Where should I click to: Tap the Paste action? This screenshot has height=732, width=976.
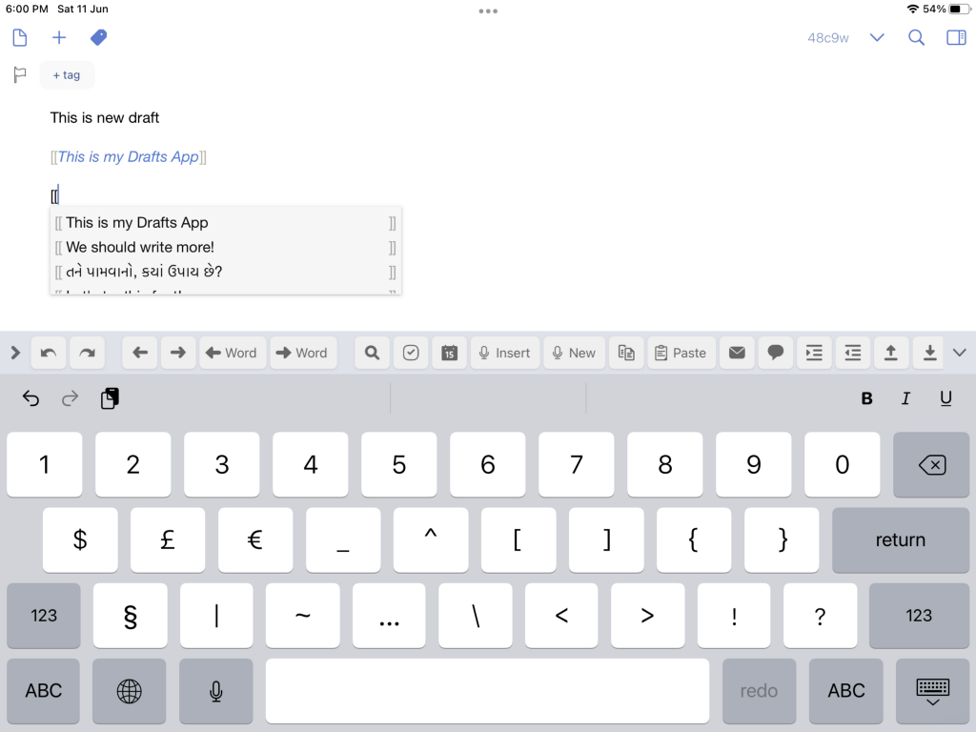click(x=681, y=353)
